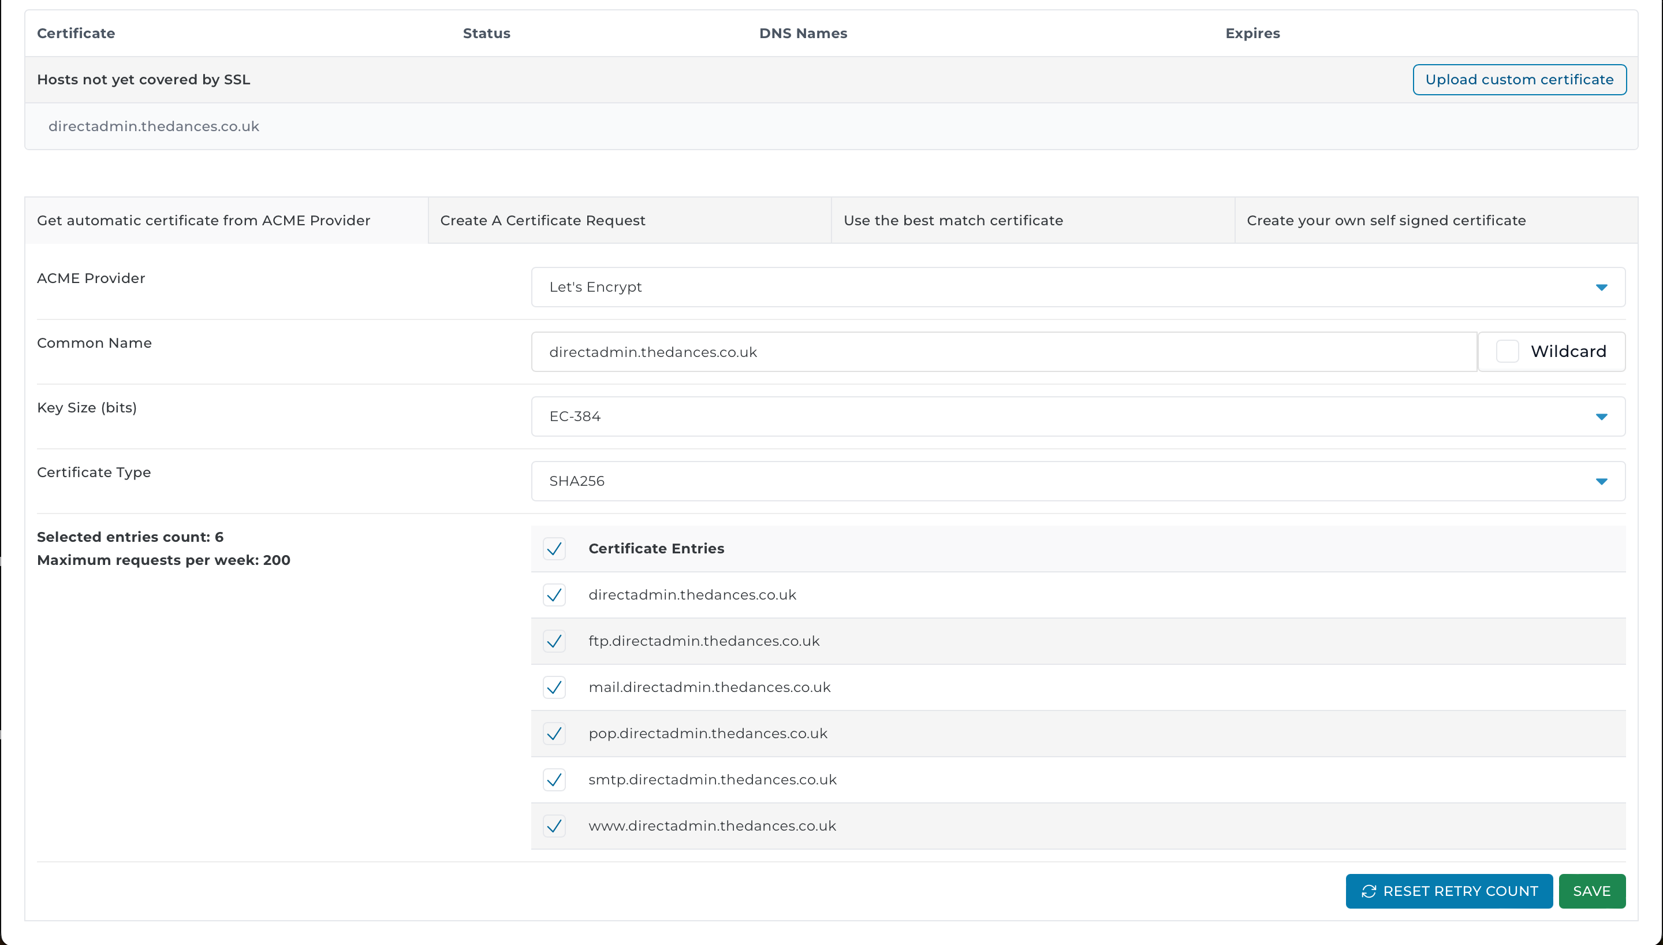Click the Common Name input field
The image size is (1663, 945).
1004,352
